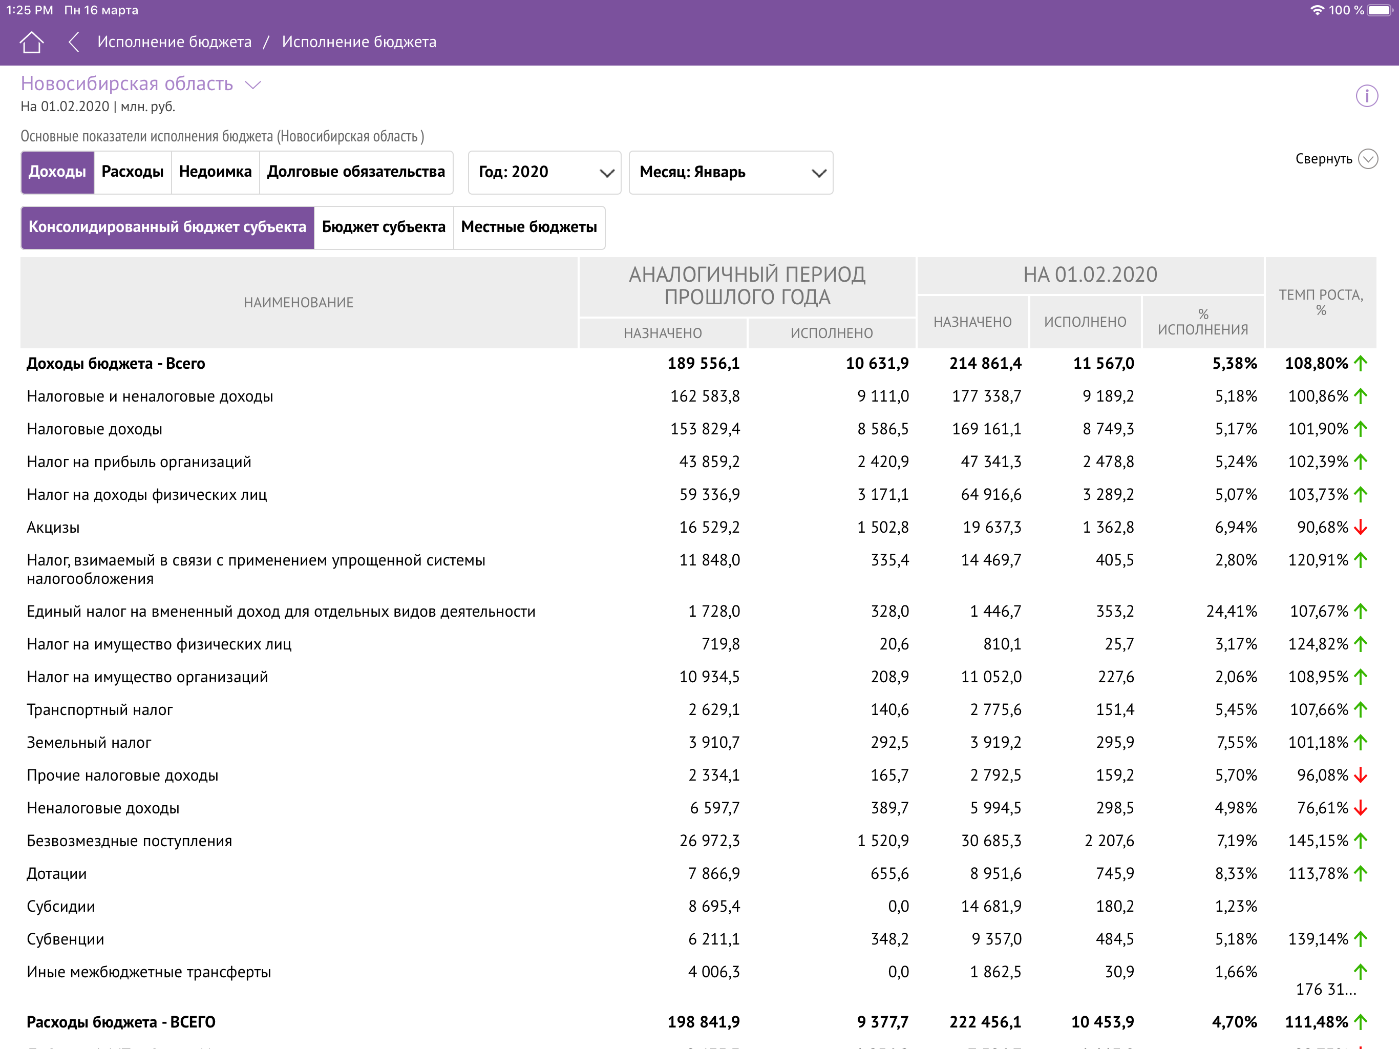
Task: Open Долговые обязательства tab
Action: [x=355, y=172]
